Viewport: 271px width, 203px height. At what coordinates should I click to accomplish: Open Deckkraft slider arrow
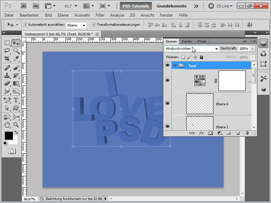pos(253,48)
